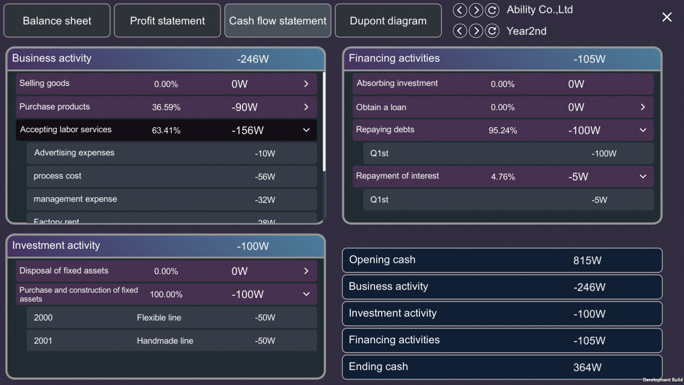The image size is (684, 385).
Task: Collapse Accepting labor services details
Action: tap(306, 130)
